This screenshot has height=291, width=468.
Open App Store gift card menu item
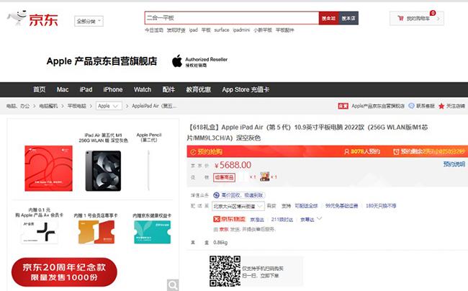point(246,89)
